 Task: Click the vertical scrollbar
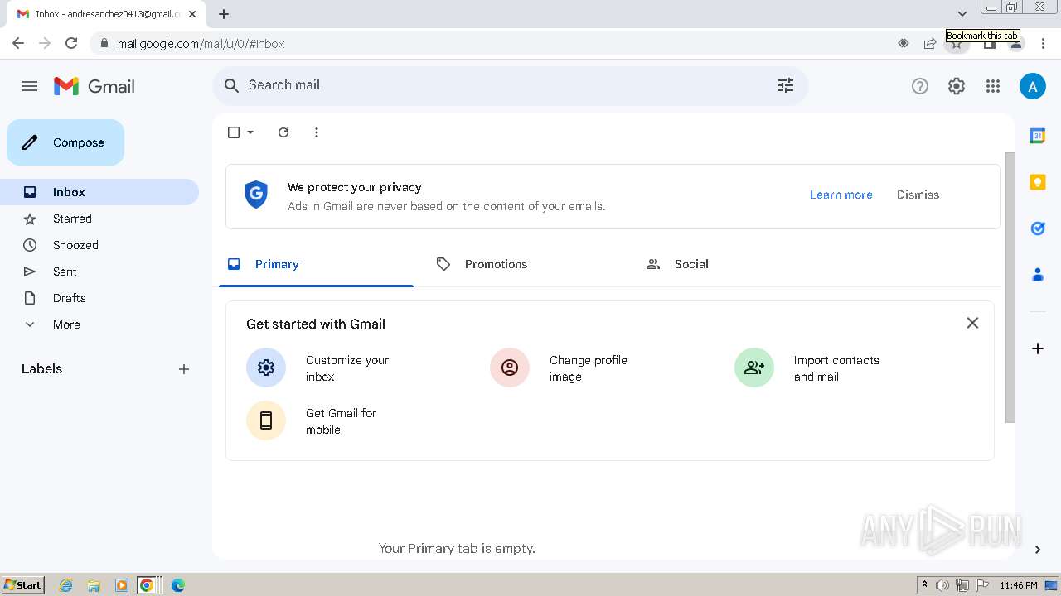[1010, 287]
